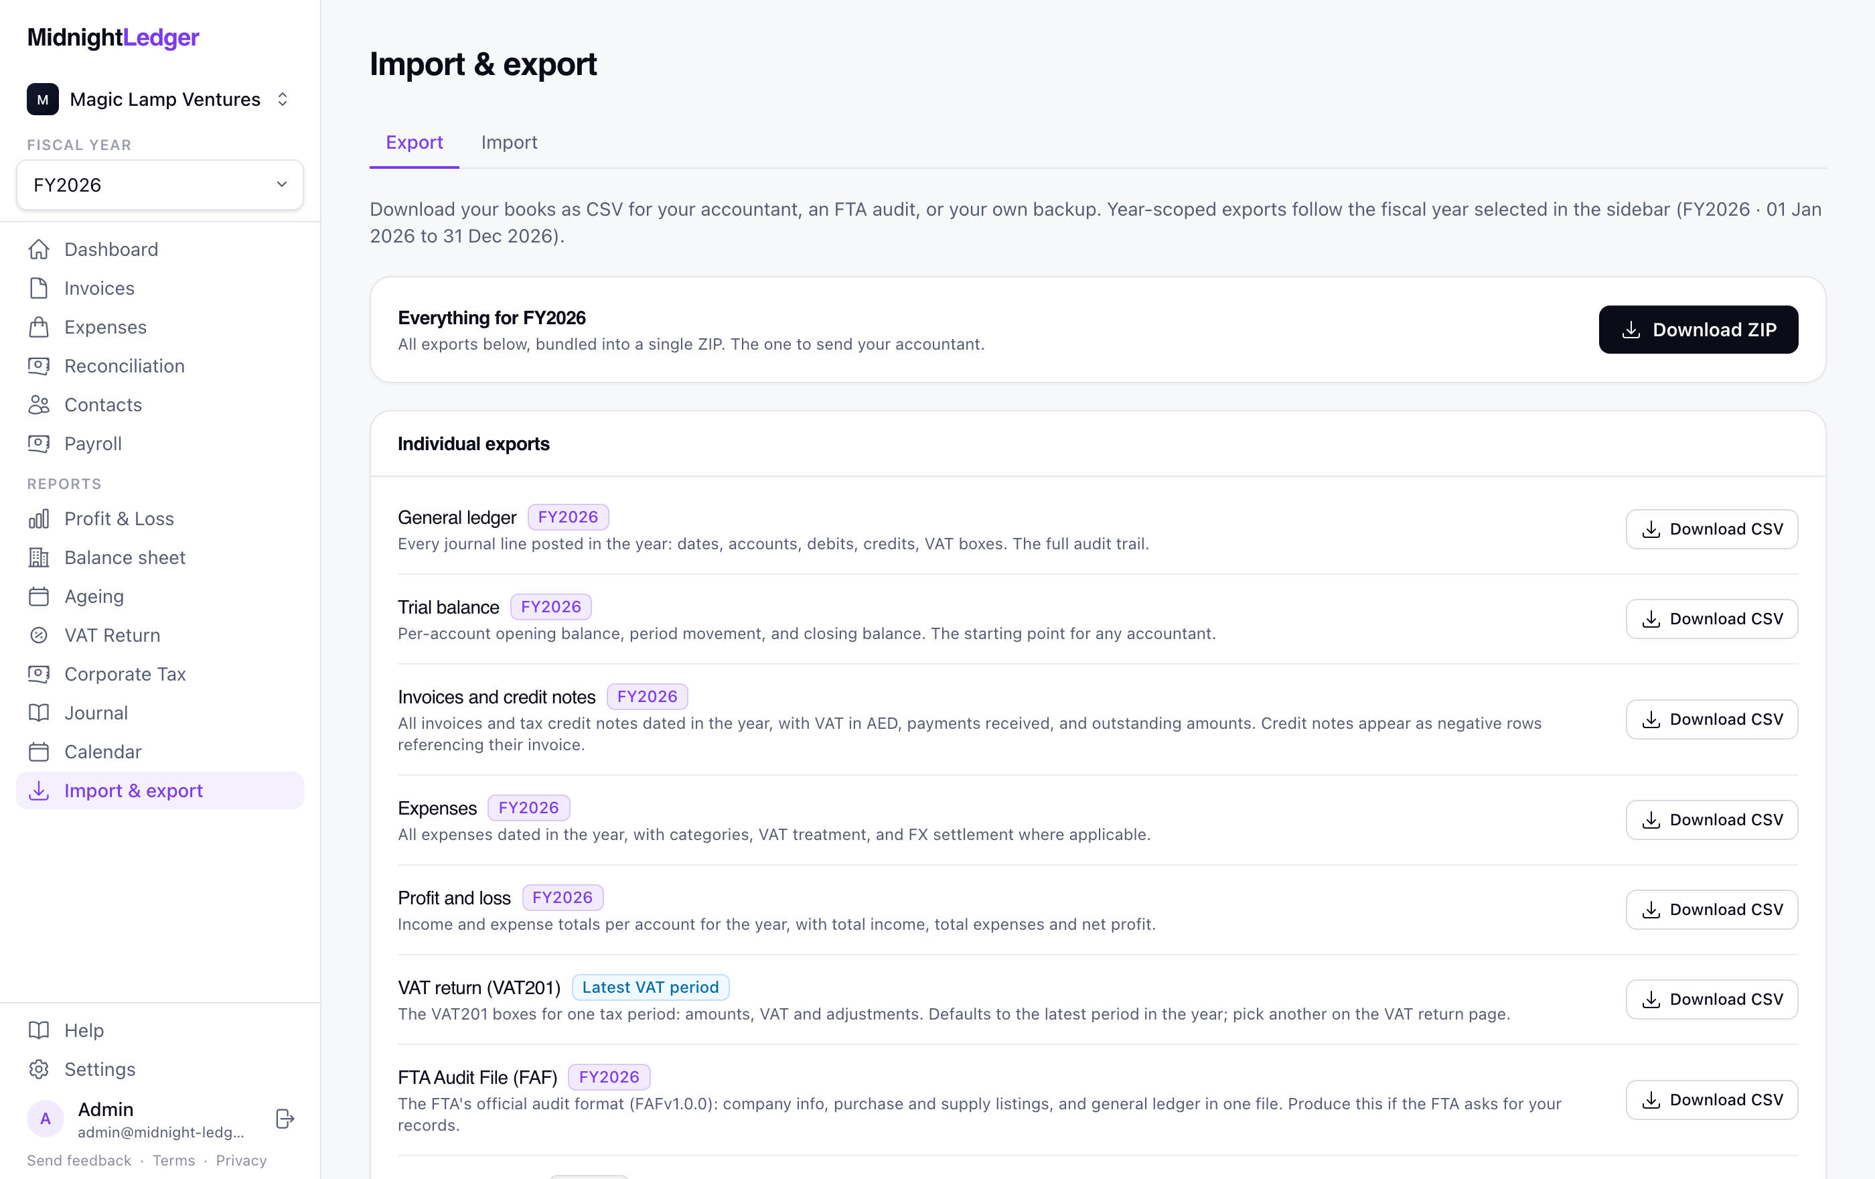Download CSV for VAT return (VAT201)

[1712, 999]
